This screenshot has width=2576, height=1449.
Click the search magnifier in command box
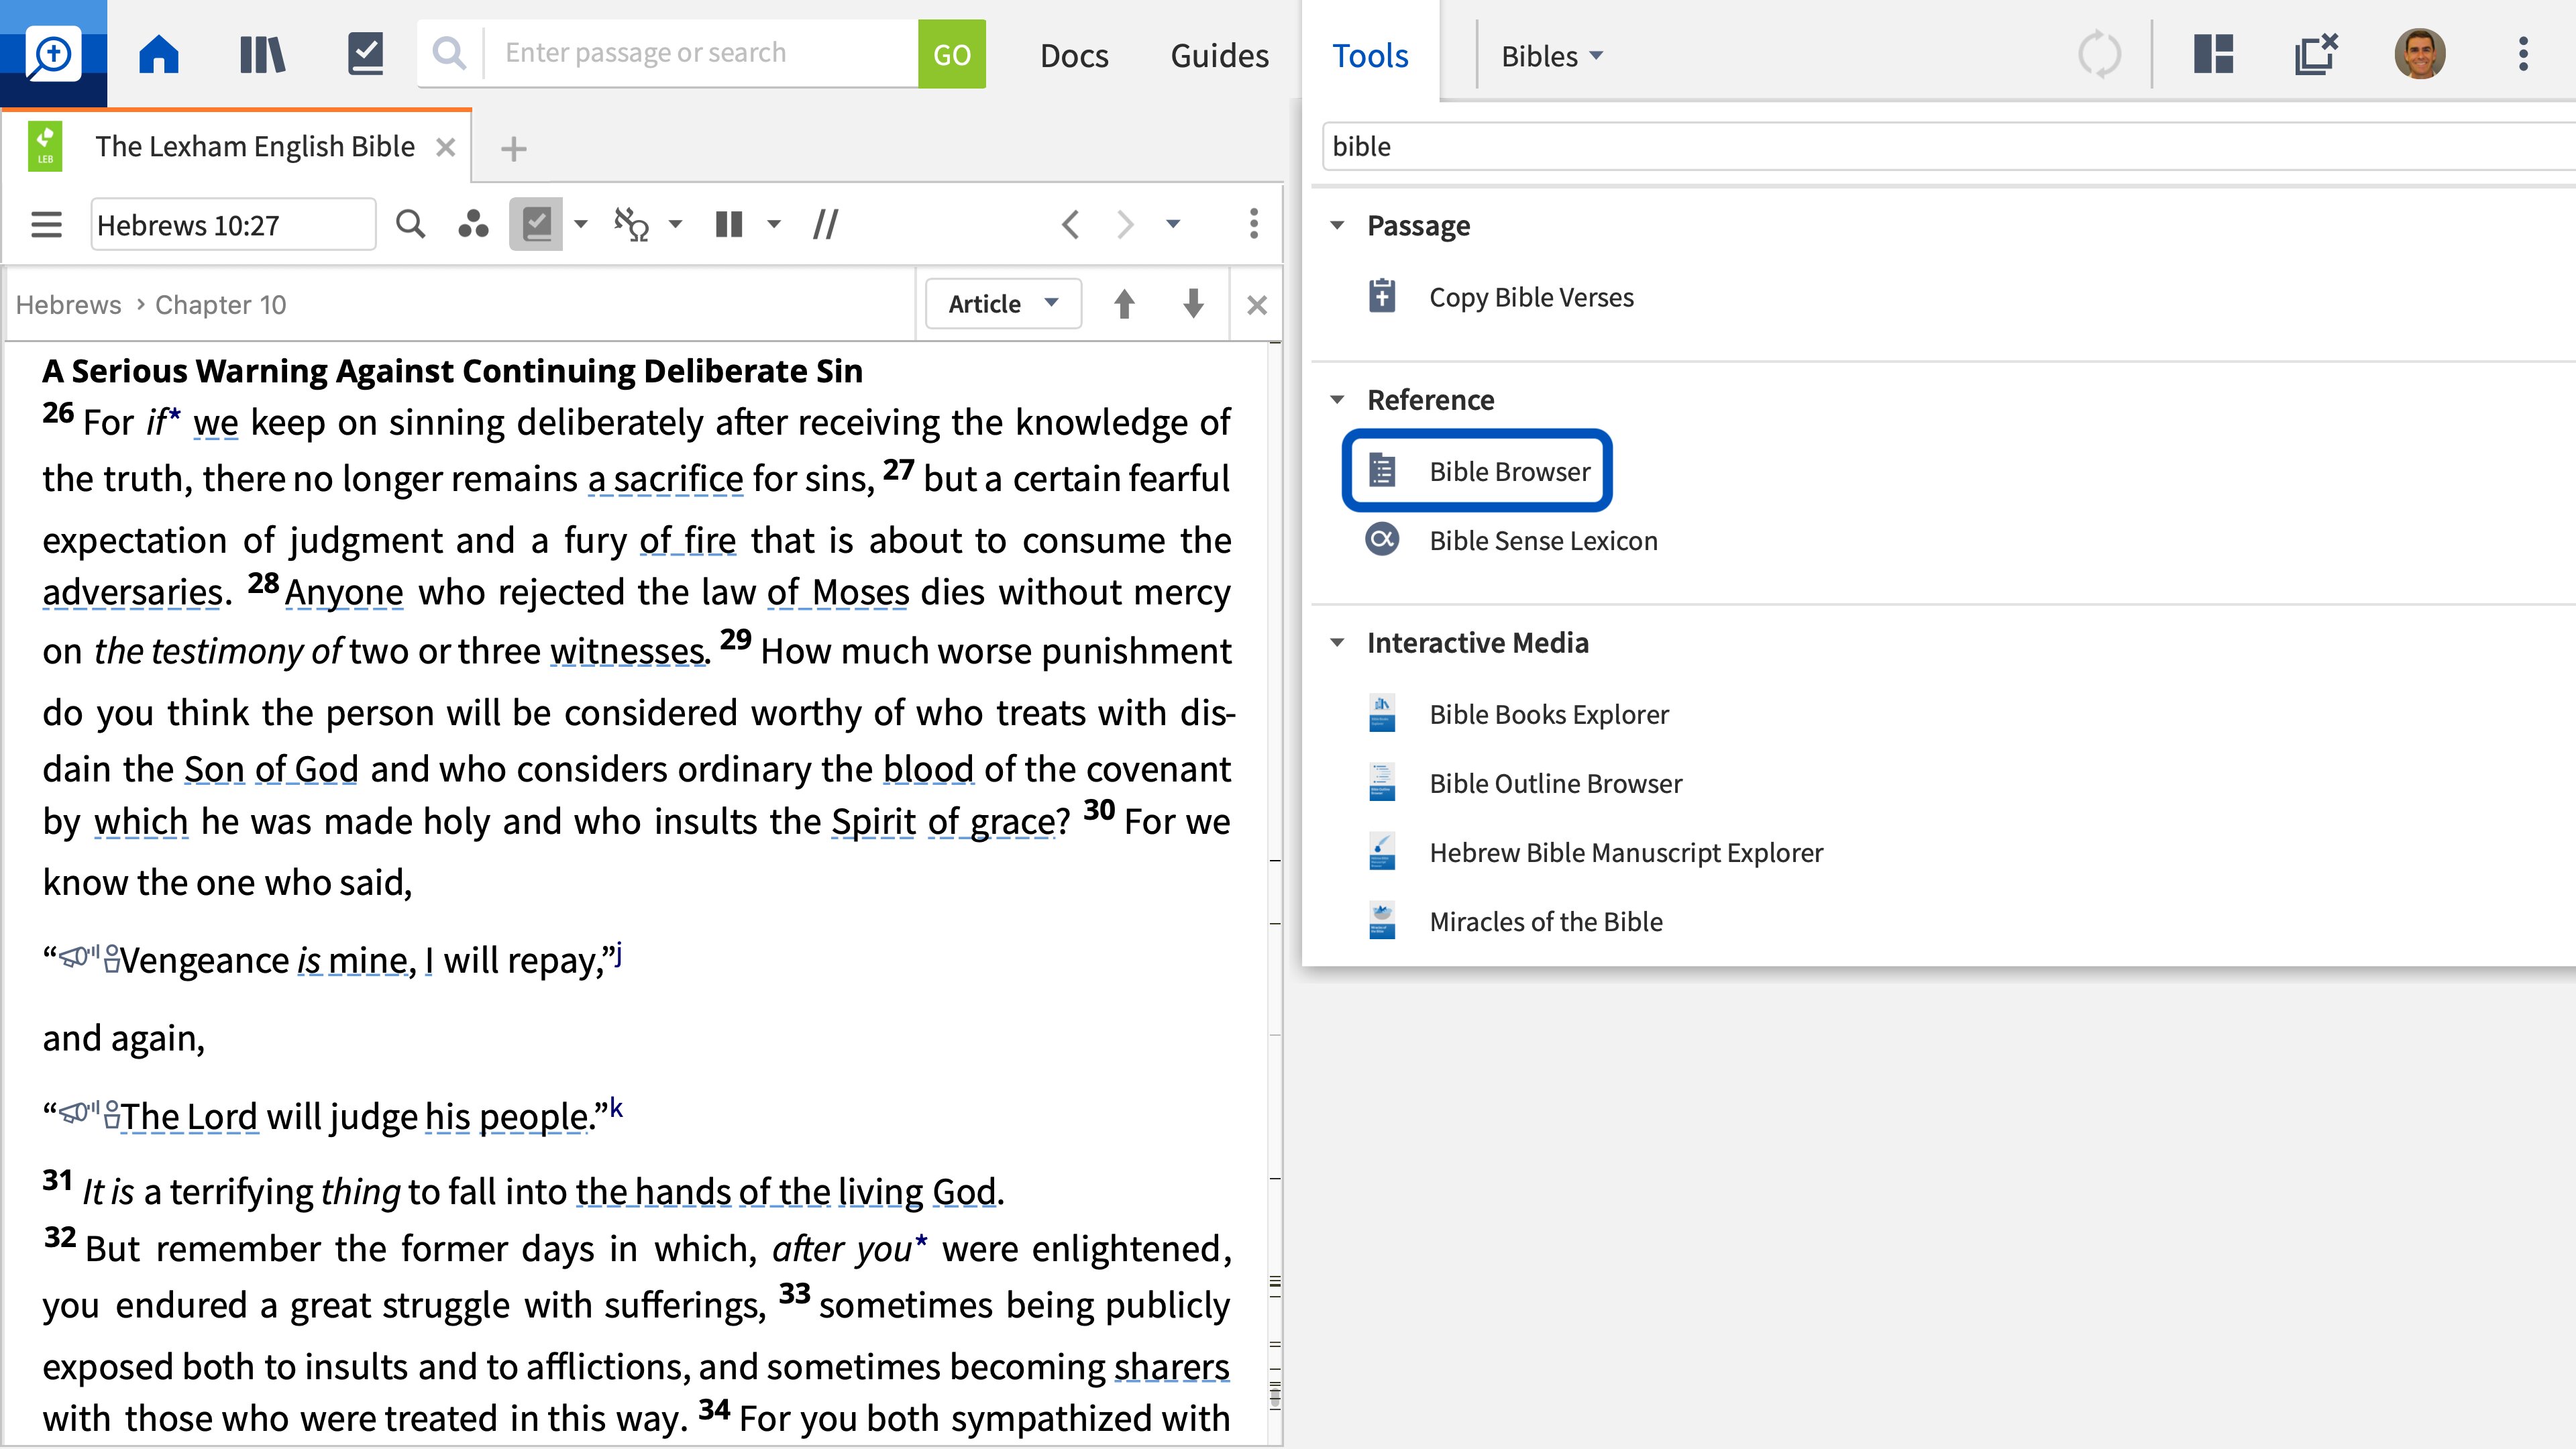450,53
